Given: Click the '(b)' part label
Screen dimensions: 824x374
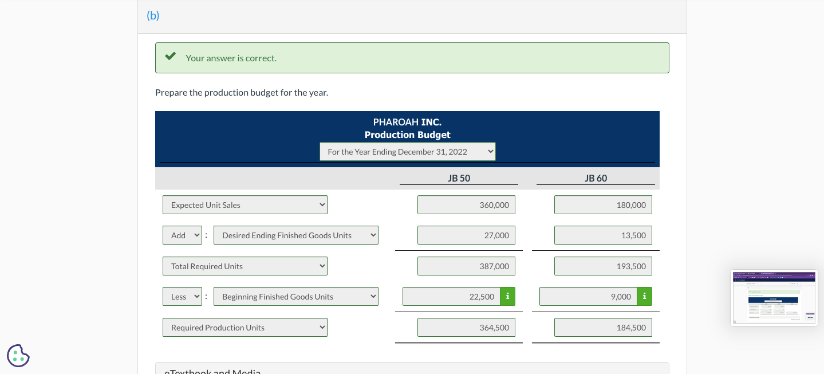Looking at the screenshot, I should [x=152, y=15].
